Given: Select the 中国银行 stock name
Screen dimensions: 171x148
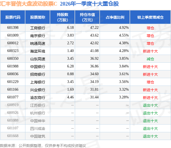Looking at the screenshot, I should 38,67.
